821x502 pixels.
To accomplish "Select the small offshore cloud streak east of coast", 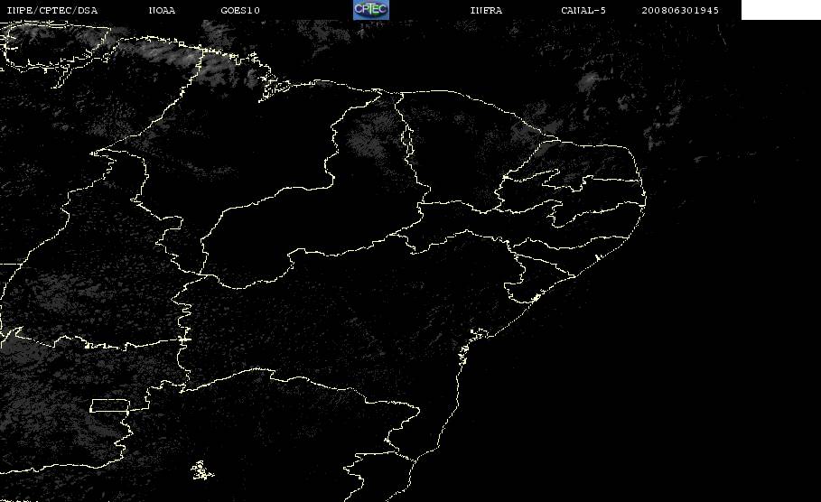I will [x=701, y=159].
